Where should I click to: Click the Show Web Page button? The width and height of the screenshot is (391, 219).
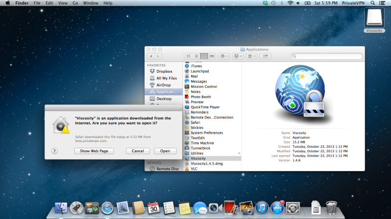94,151
